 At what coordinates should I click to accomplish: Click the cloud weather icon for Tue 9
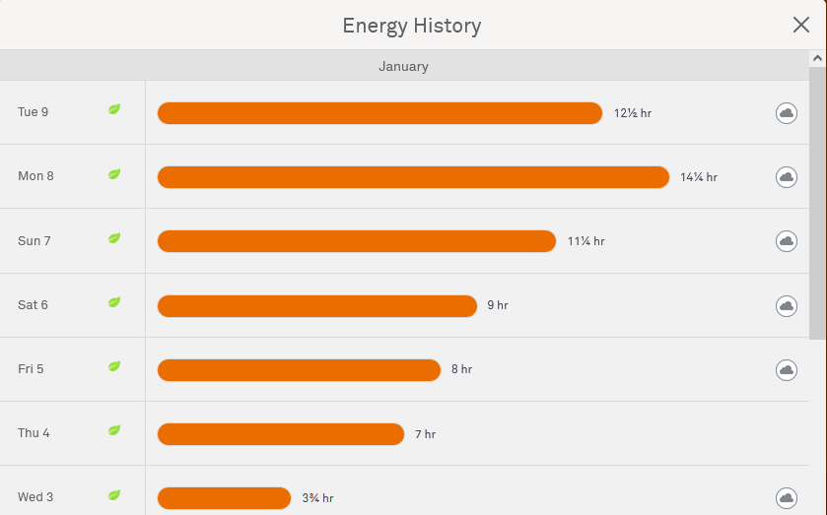point(787,113)
